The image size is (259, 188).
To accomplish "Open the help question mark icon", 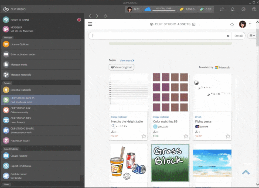I will (254, 9).
